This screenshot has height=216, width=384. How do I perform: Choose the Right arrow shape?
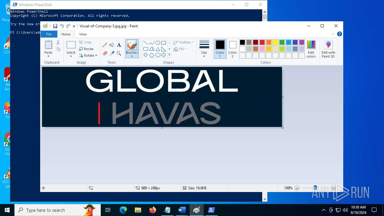[x=163, y=55]
